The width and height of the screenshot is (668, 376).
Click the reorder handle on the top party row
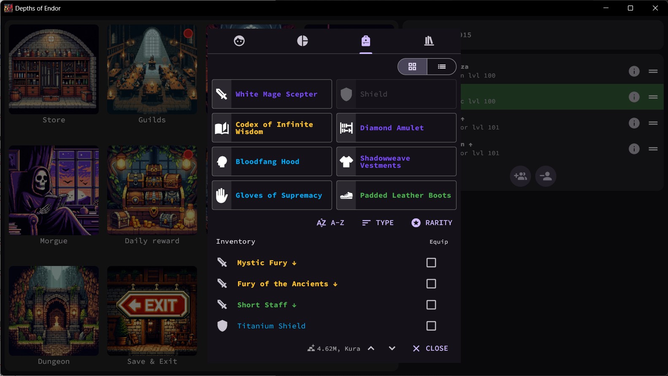click(x=653, y=71)
